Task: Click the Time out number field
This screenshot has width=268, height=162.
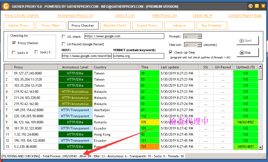Action: 191,45
